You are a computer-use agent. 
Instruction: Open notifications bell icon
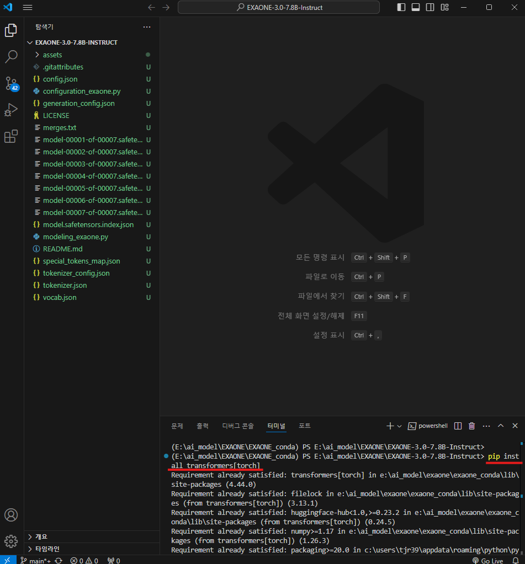coord(516,560)
